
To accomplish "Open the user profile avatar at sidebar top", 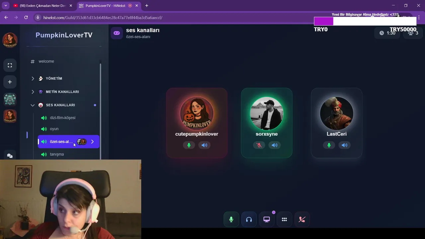I will tap(10, 40).
